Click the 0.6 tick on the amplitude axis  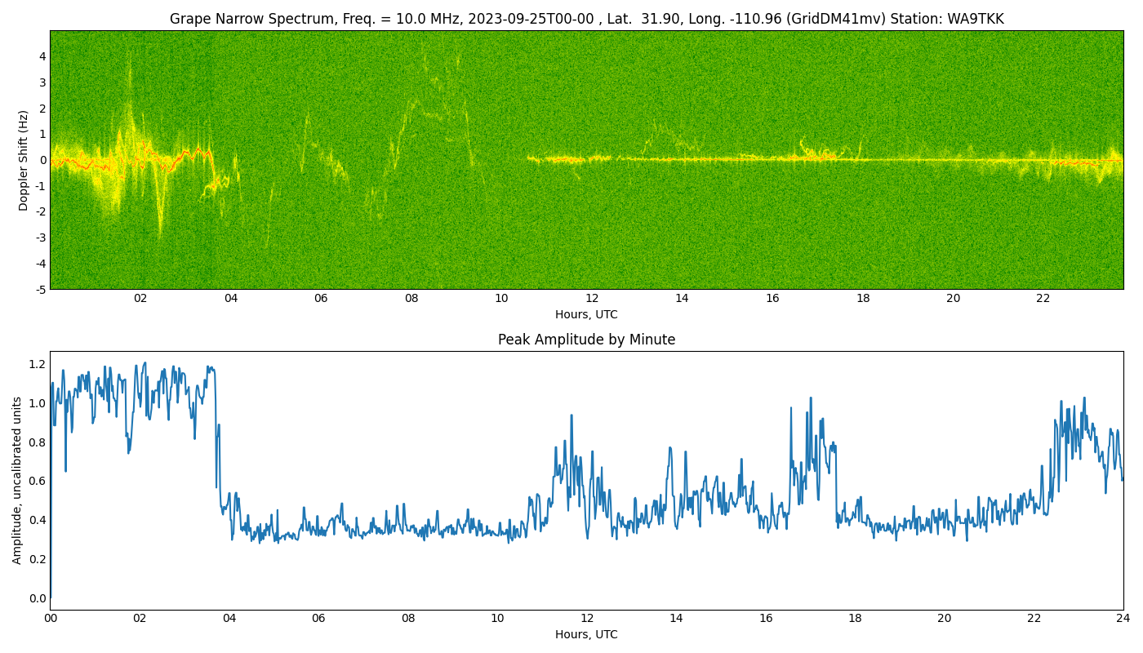tap(38, 481)
